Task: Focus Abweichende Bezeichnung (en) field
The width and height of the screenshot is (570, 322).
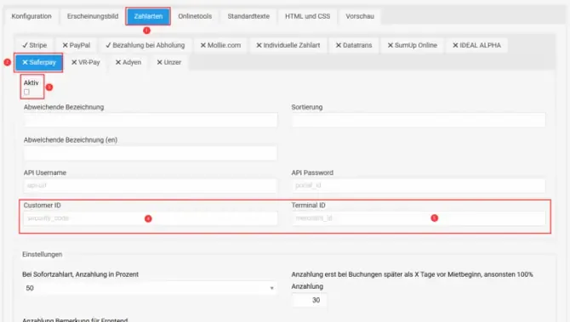Action: point(151,153)
